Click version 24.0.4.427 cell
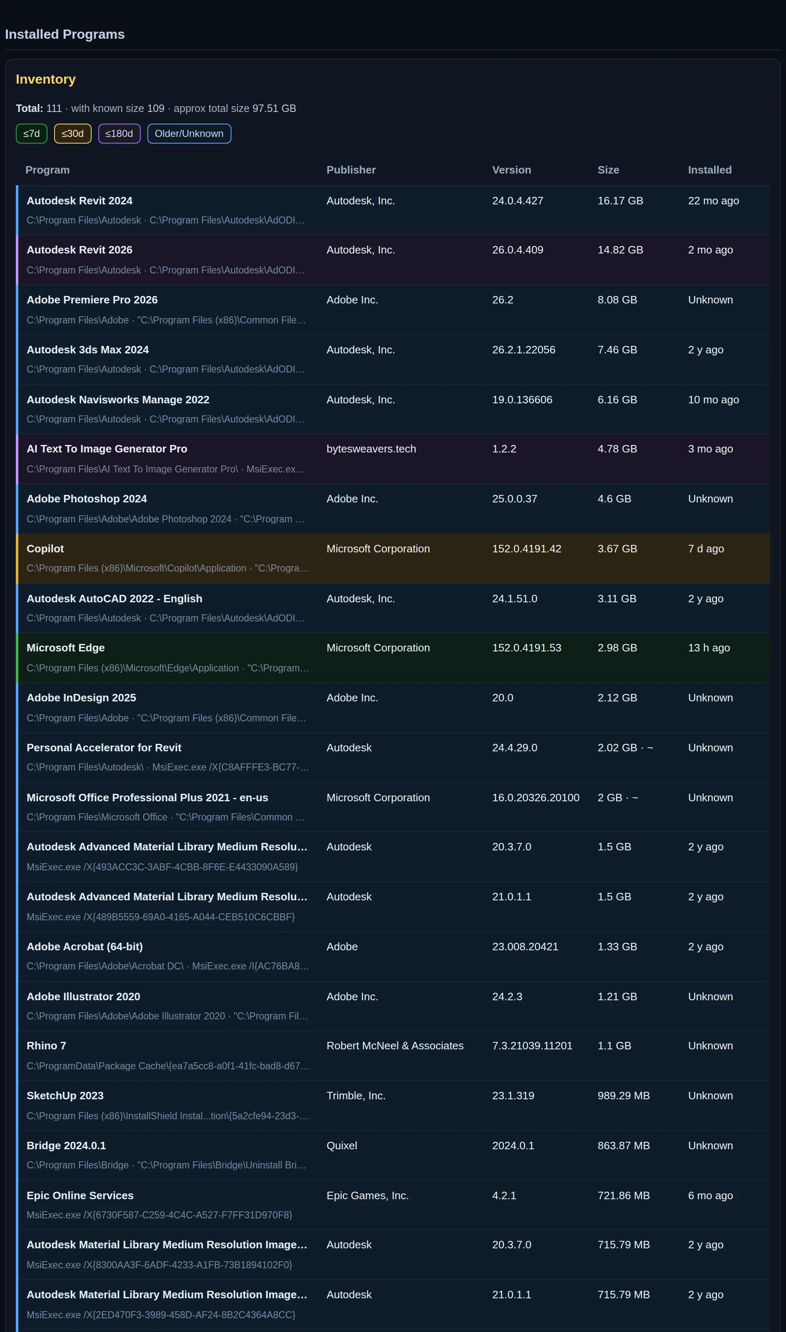This screenshot has height=1332, width=786. (x=517, y=201)
